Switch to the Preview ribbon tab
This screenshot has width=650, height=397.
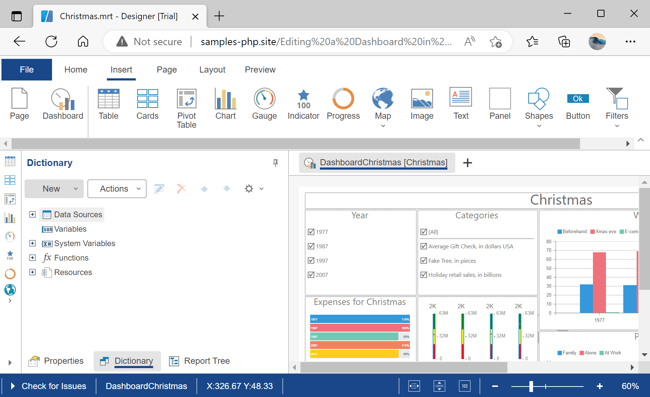pos(260,69)
